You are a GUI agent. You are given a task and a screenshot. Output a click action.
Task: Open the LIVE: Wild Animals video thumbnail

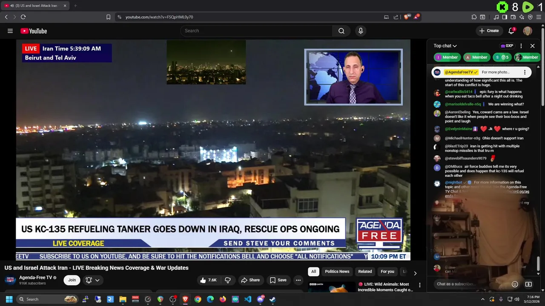(332, 287)
